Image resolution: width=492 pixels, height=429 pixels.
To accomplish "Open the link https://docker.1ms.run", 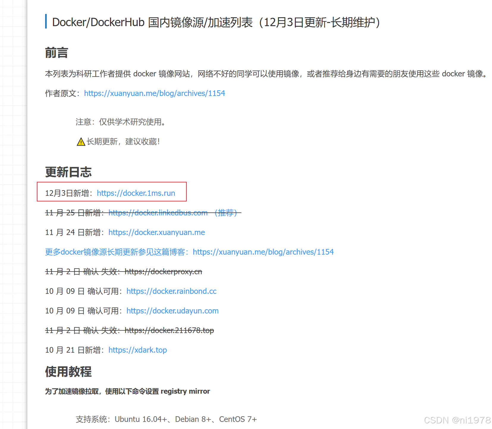I will point(136,193).
